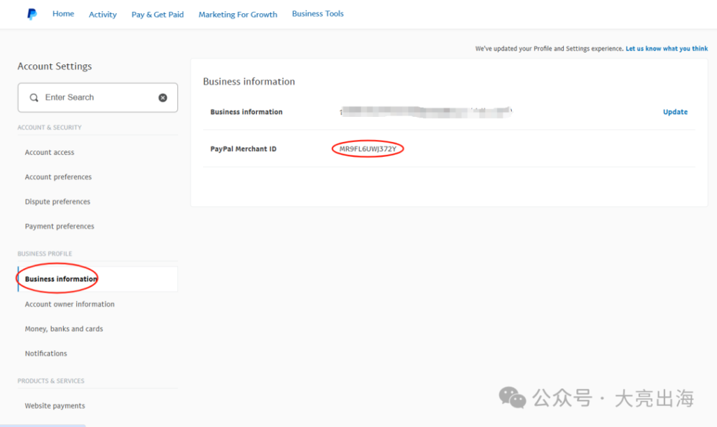Open the Activity menu
The width and height of the screenshot is (717, 427).
(x=102, y=15)
